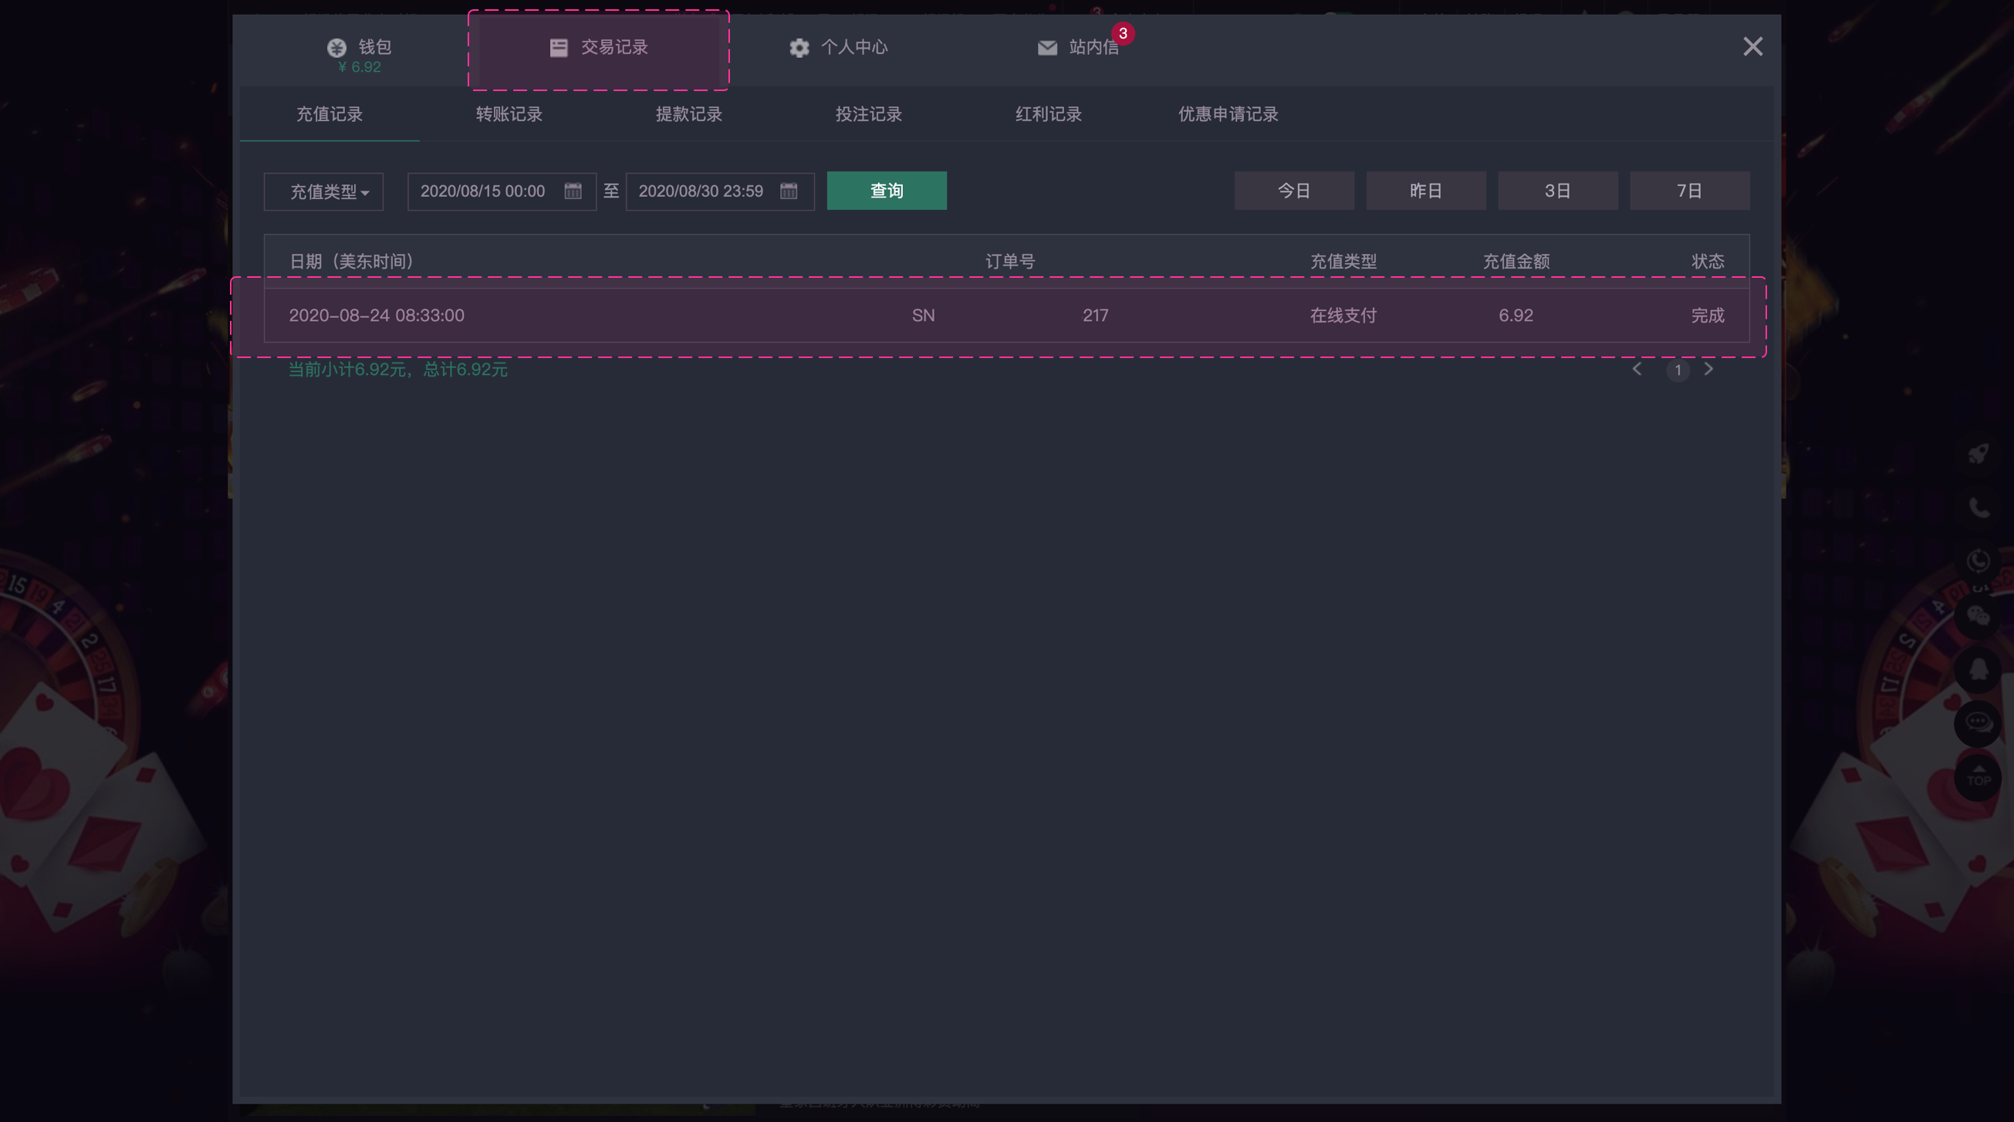2014x1122 pixels.
Task: Click the start date input field
Action: 485,191
